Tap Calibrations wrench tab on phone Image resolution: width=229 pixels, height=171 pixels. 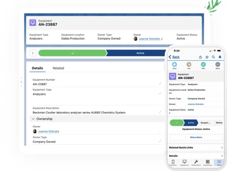(x=196, y=162)
